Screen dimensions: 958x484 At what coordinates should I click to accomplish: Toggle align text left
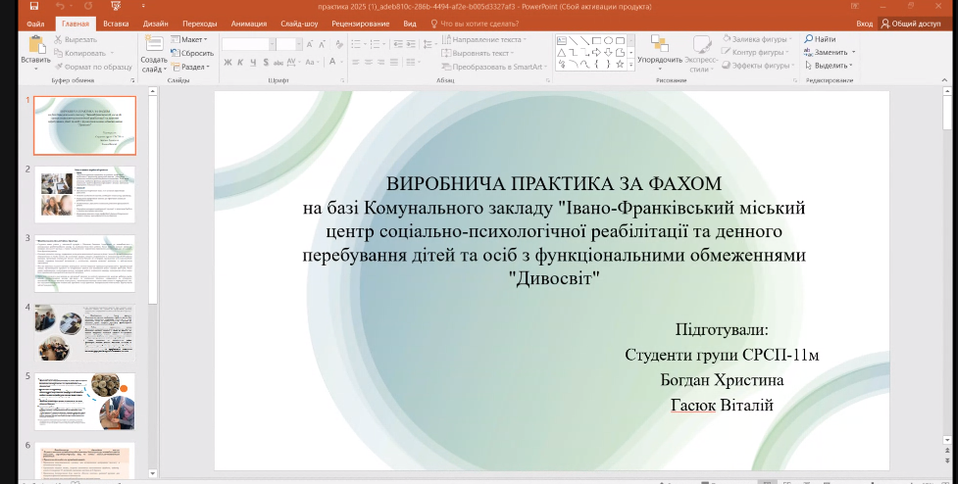pos(356,63)
